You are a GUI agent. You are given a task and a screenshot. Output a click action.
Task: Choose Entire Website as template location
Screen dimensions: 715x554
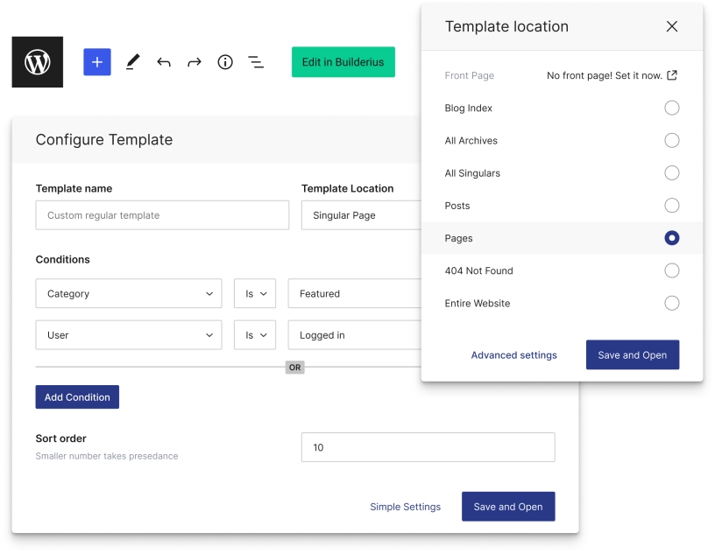click(x=672, y=303)
